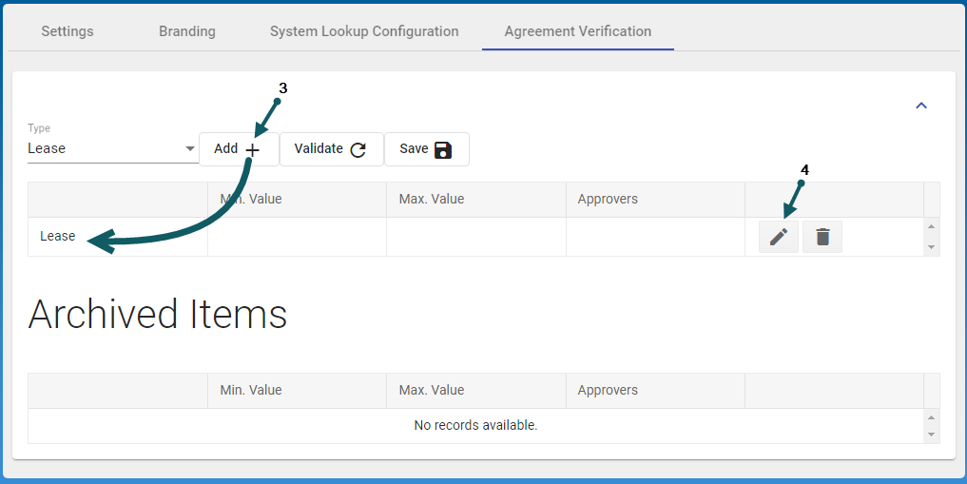The image size is (967, 484).
Task: Click Max. Value header in the upper grid
Action: (432, 200)
